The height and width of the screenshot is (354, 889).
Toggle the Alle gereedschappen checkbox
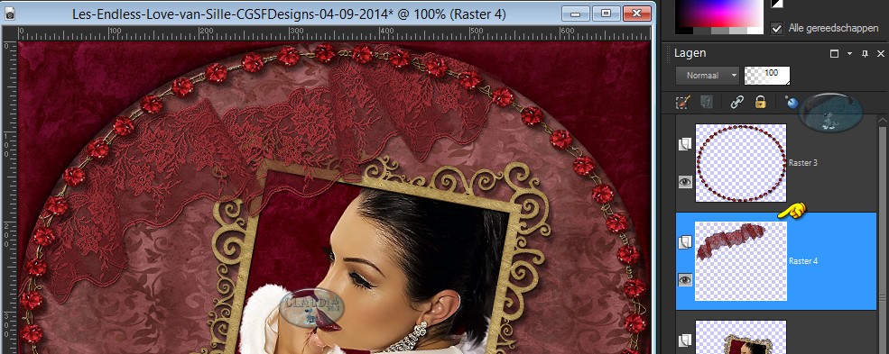(x=777, y=28)
